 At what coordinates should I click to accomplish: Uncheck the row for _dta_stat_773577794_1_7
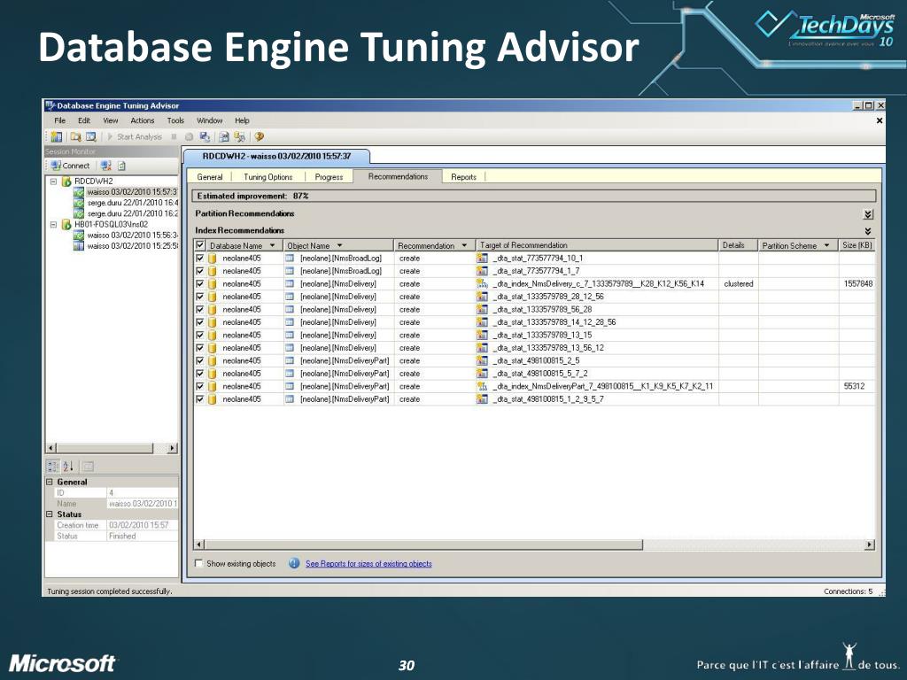(x=200, y=271)
